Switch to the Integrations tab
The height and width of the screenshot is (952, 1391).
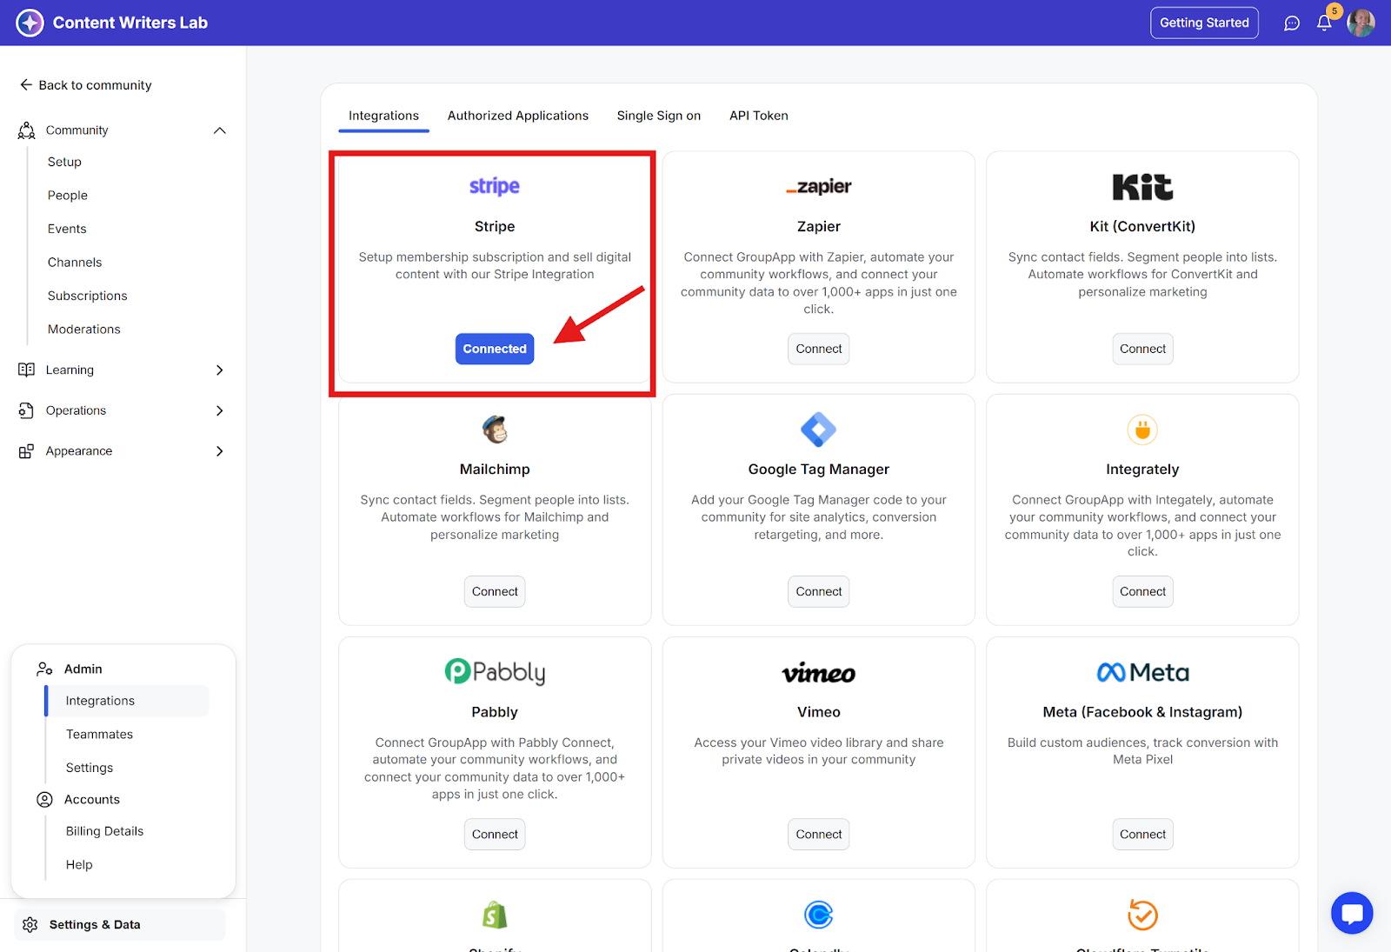(383, 116)
